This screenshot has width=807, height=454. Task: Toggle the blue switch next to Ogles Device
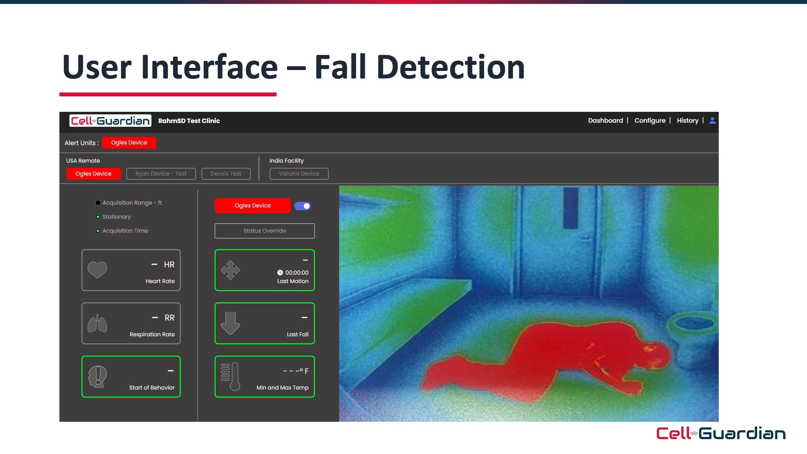tap(302, 206)
